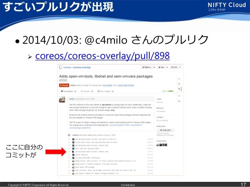Screen dimensions: 250x187
Task: Click the Issues icon in the right sidebar
Action: (x=179, y=84)
